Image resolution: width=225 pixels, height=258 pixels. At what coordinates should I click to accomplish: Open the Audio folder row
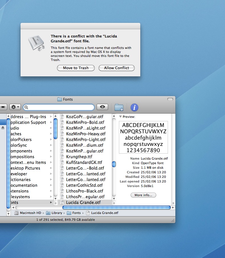point(32,128)
